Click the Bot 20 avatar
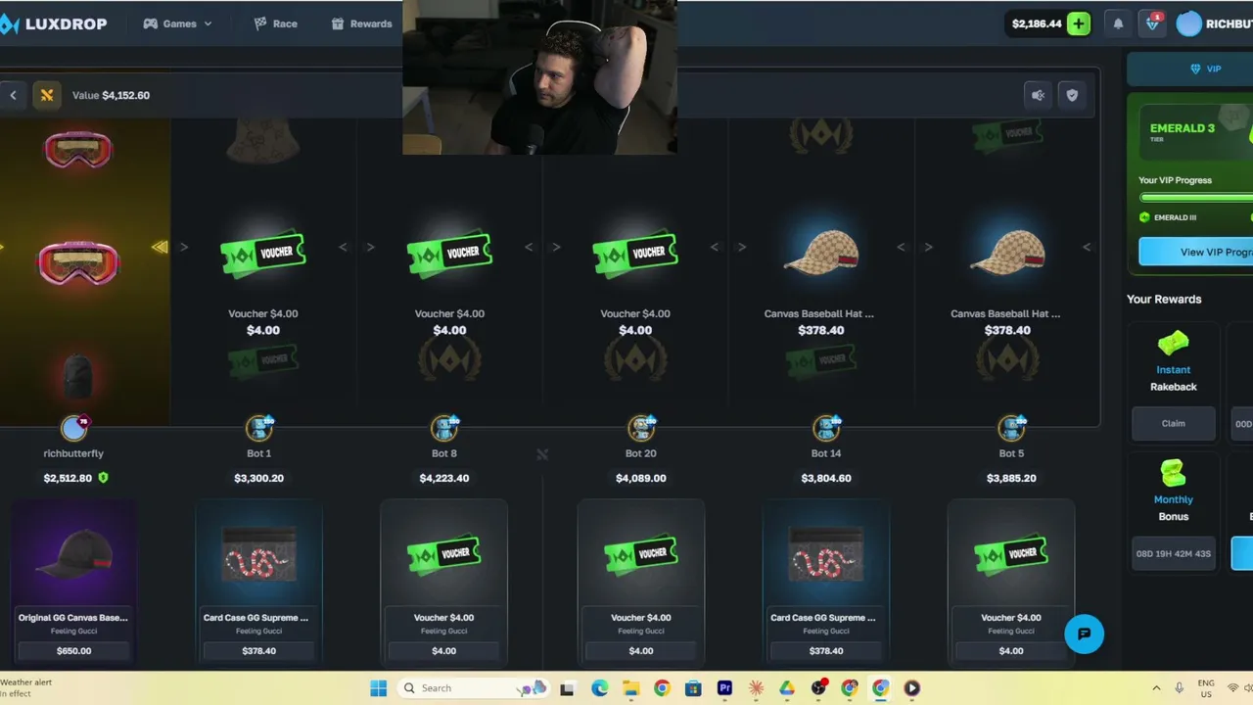 pos(641,427)
